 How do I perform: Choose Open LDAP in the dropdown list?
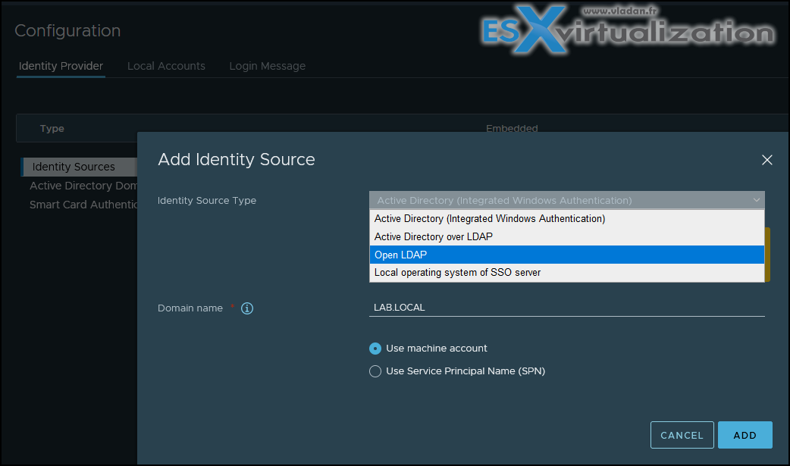(x=401, y=255)
